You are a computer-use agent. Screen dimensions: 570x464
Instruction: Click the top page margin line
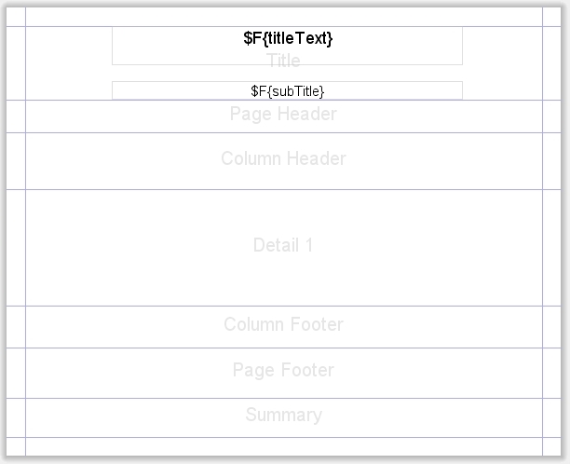[283, 26]
